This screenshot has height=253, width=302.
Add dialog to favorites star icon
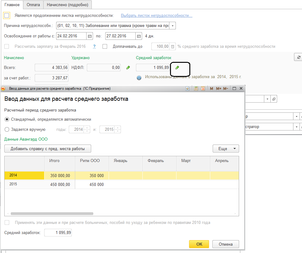click(x=188, y=89)
